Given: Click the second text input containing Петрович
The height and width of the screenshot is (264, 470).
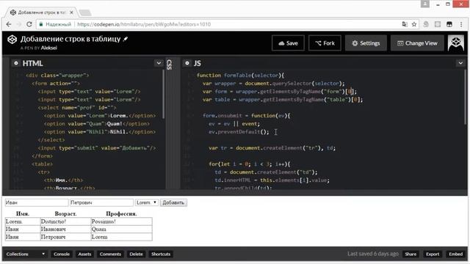Looking at the screenshot, I should 101,202.
